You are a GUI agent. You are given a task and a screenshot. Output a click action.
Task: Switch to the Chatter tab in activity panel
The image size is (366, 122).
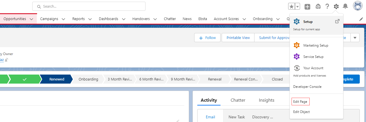[238, 100]
